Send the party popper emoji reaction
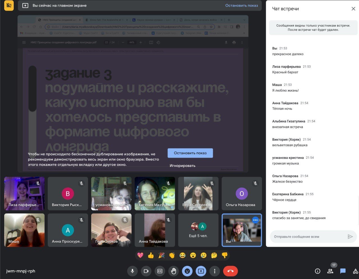Screen dimensions: 359x279 pyautogui.click(x=161, y=255)
